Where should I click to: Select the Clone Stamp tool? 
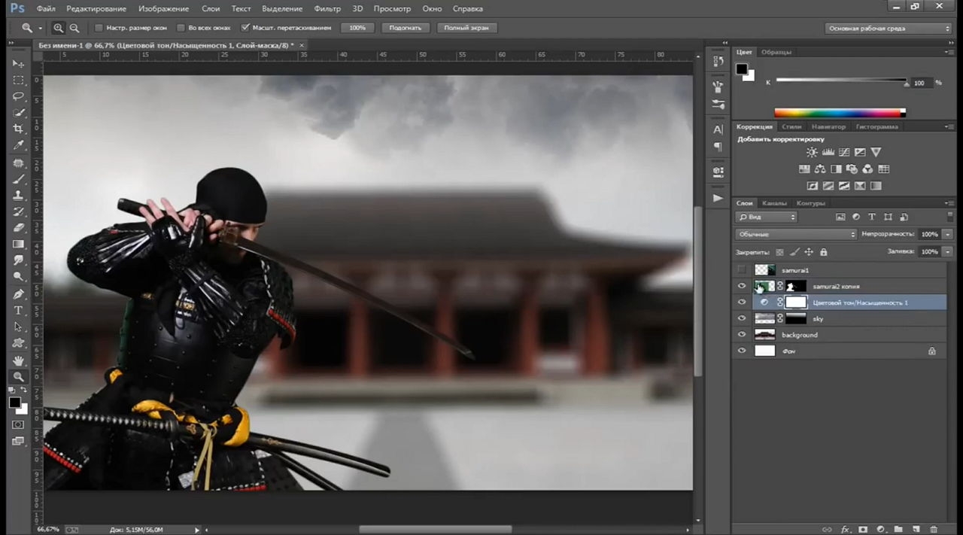pos(18,195)
